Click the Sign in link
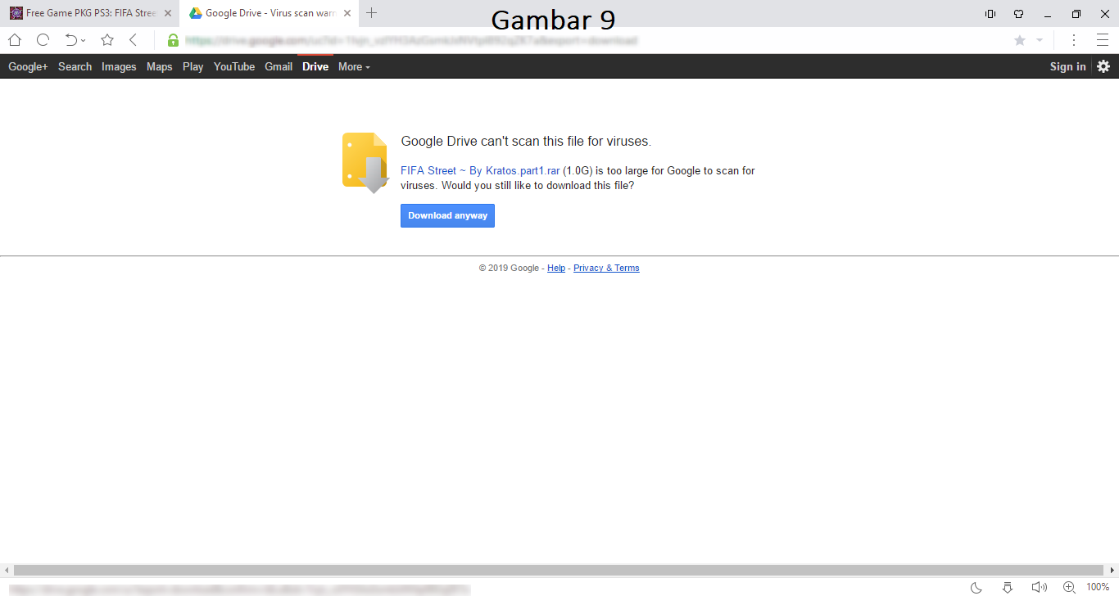 (1067, 67)
